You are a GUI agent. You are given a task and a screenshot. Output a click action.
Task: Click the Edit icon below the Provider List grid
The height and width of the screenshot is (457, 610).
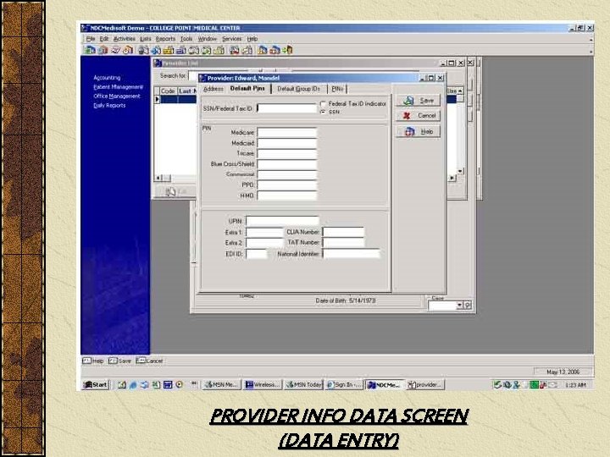(171, 192)
